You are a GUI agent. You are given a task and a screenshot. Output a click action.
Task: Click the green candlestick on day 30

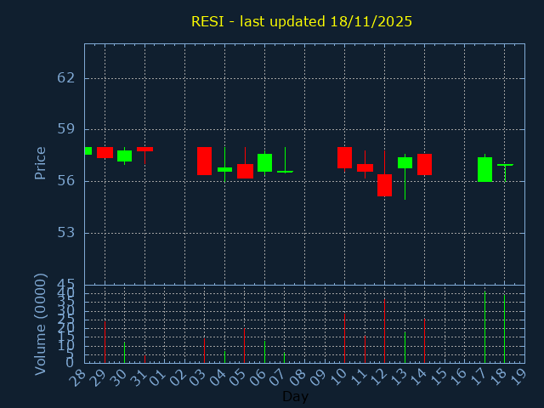pyautogui.click(x=124, y=156)
